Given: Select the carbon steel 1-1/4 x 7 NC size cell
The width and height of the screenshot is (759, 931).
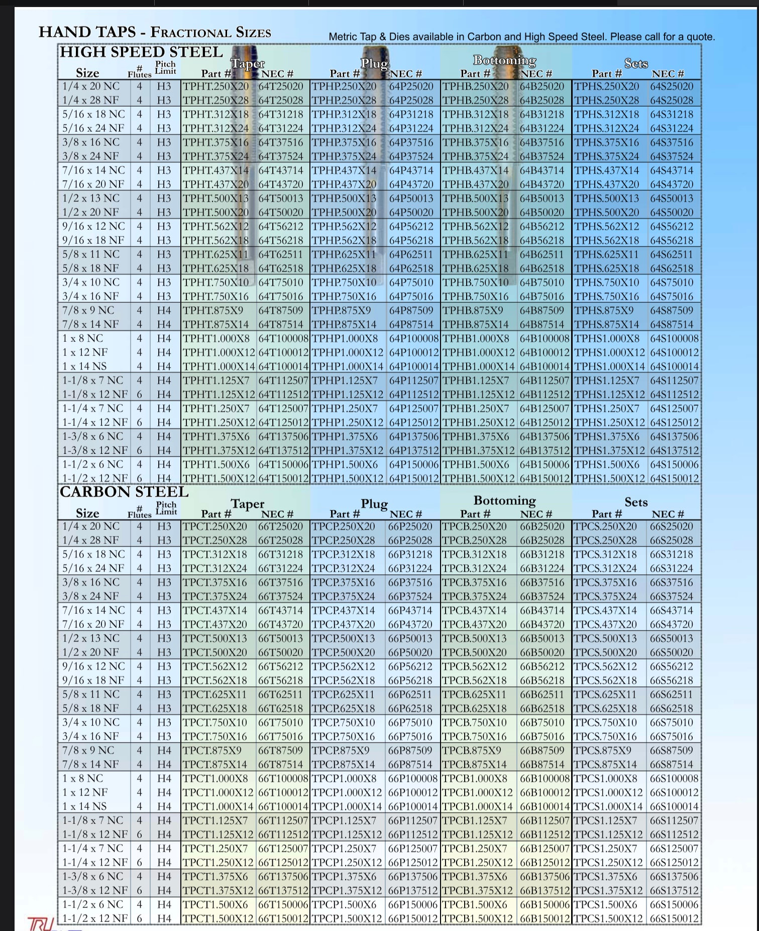Looking at the screenshot, I should (92, 849).
